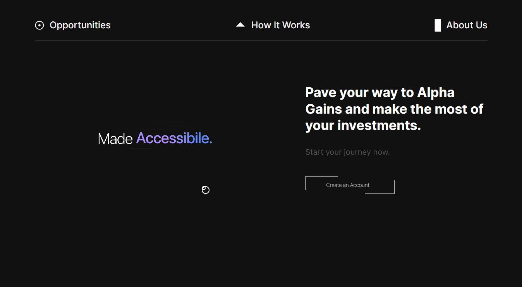Image resolution: width=522 pixels, height=287 pixels.
Task: Open the About Us page
Action: (x=467, y=25)
